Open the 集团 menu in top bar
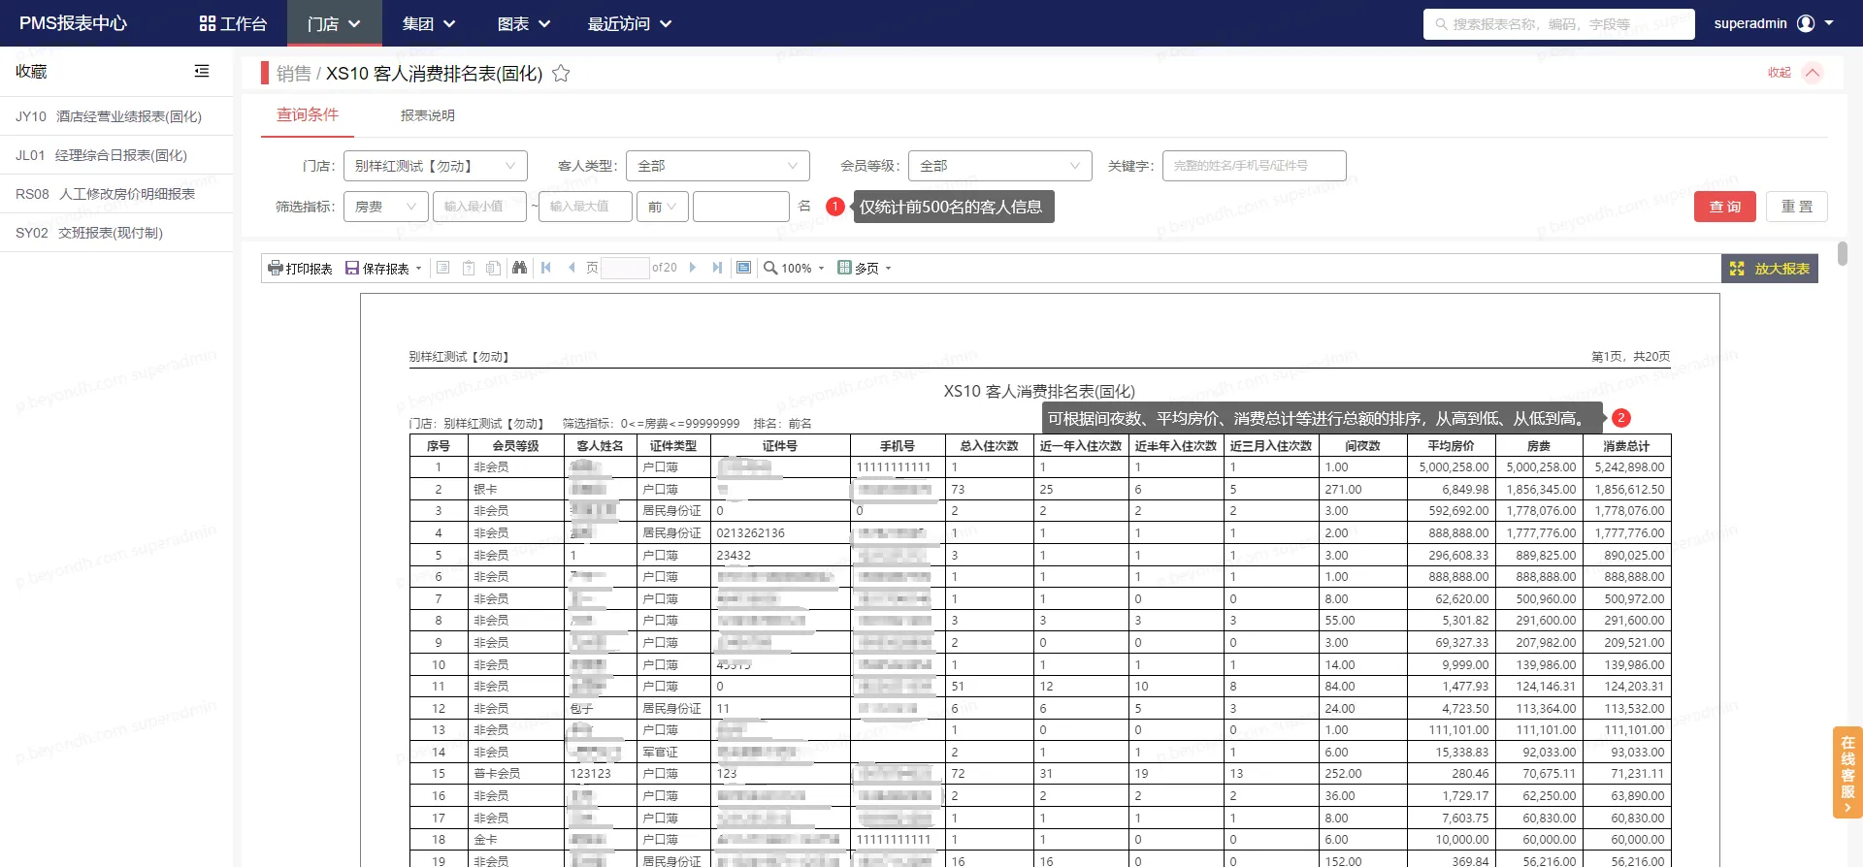 429,23
